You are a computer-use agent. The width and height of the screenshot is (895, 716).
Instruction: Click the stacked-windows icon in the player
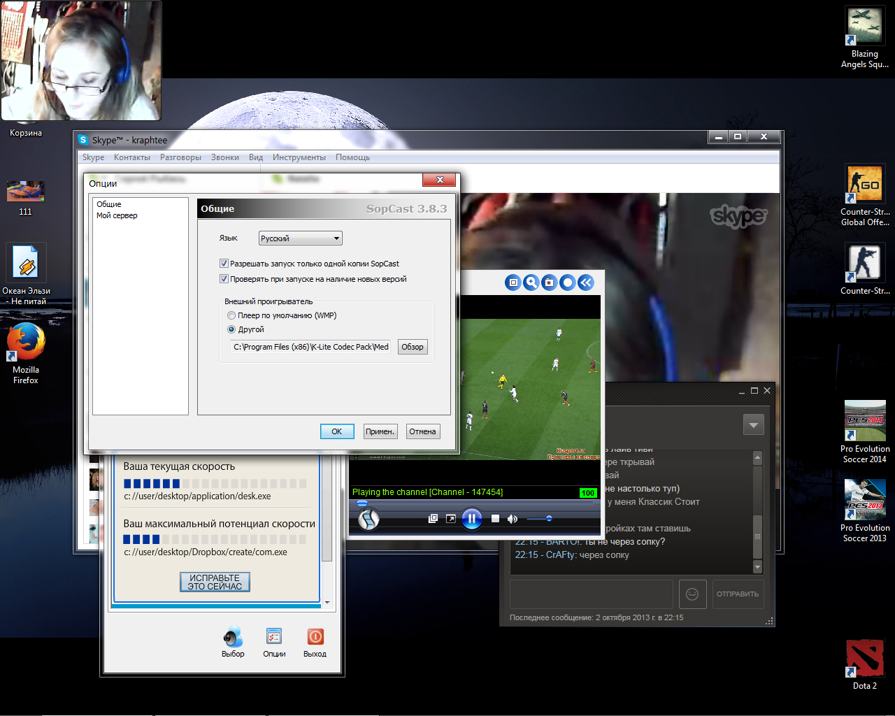(x=434, y=519)
